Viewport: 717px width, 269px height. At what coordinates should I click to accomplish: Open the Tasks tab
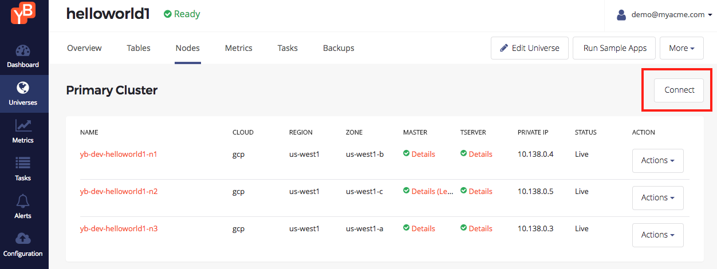coord(287,48)
